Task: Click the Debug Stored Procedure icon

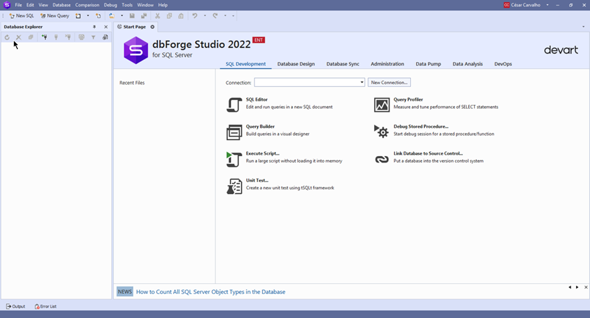Action: pyautogui.click(x=382, y=132)
